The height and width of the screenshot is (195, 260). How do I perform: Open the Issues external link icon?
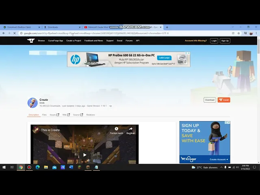[x=58, y=115]
